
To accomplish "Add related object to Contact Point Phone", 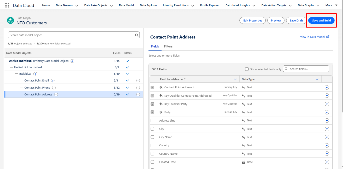I will [54, 88].
